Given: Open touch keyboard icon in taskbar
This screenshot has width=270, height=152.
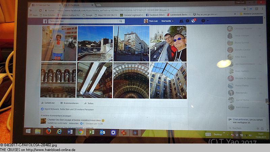Looking at the screenshot, I should [208, 134].
